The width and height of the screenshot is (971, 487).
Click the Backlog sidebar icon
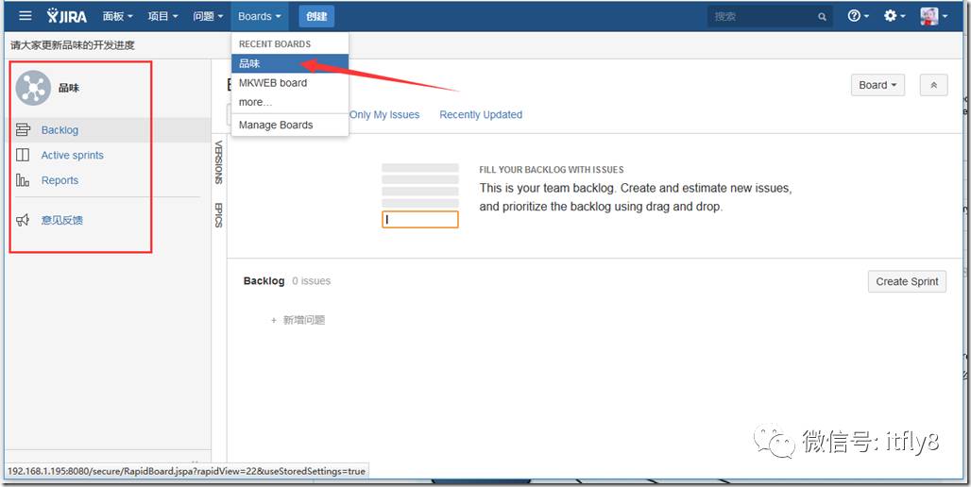coord(23,130)
